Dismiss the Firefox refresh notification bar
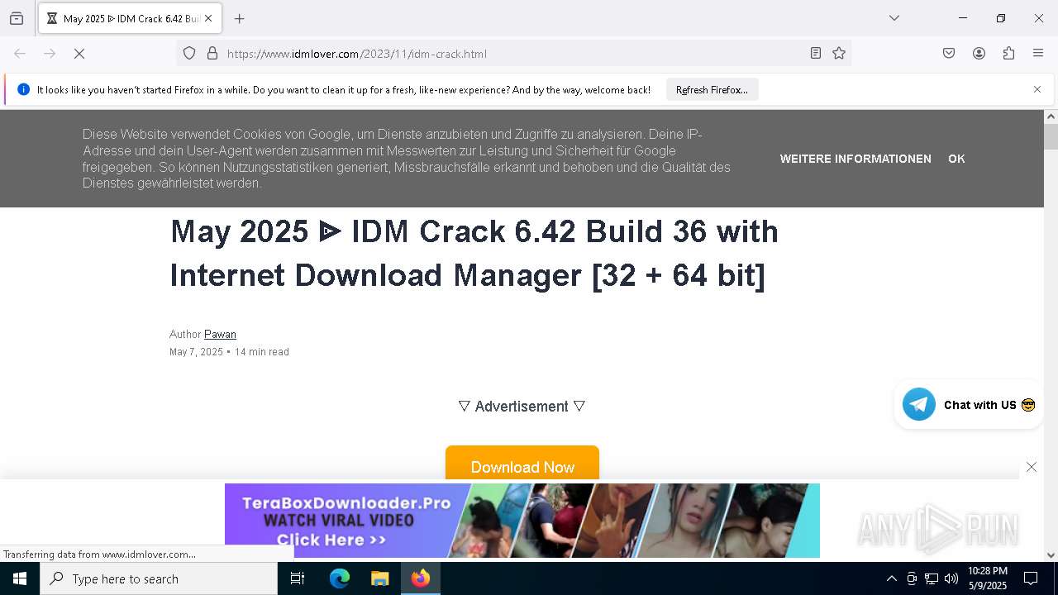Screen dimensions: 1058x595 pyautogui.click(x=1037, y=89)
